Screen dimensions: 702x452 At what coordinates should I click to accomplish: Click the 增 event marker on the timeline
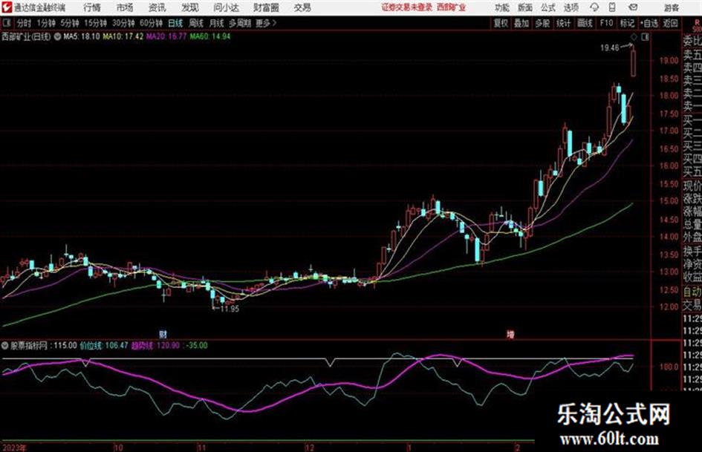coord(510,334)
